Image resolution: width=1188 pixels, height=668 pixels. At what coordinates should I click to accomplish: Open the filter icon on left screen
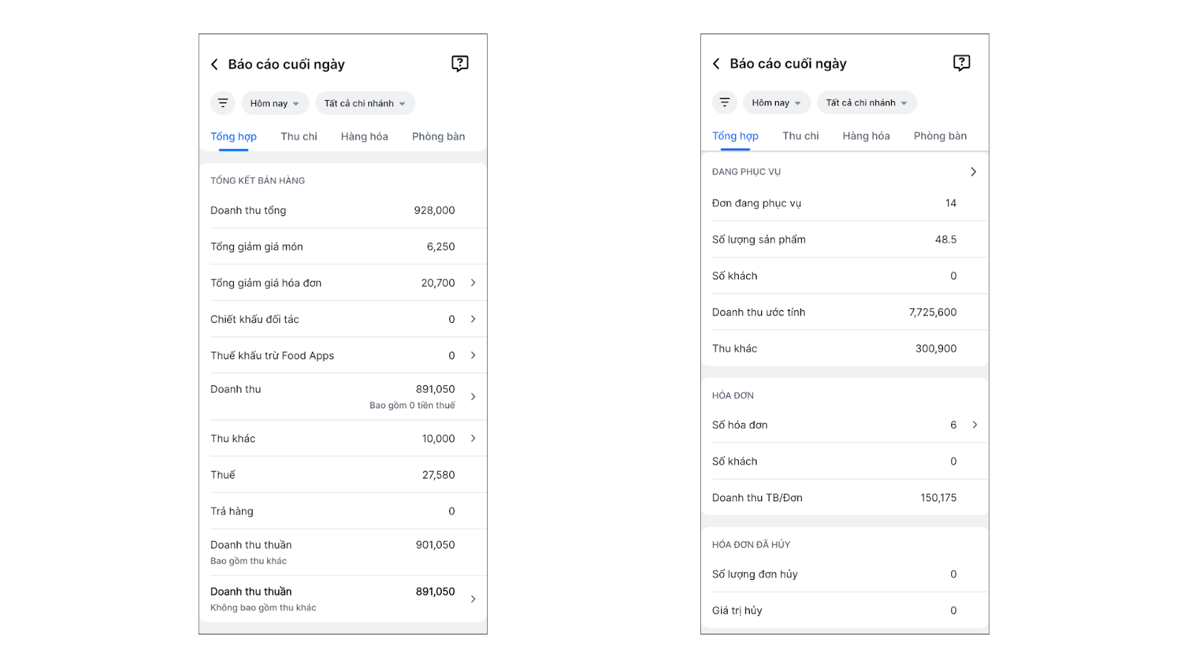(223, 103)
